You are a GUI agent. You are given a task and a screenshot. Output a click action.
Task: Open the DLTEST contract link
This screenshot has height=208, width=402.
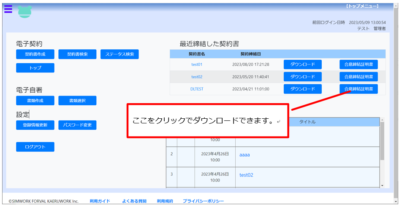pos(197,89)
